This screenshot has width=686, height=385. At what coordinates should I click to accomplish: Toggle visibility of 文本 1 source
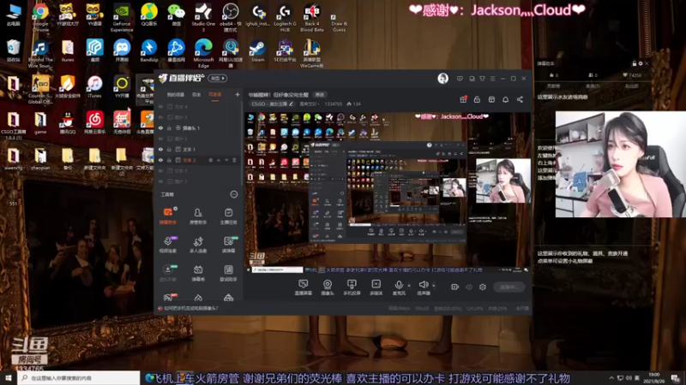(x=160, y=149)
